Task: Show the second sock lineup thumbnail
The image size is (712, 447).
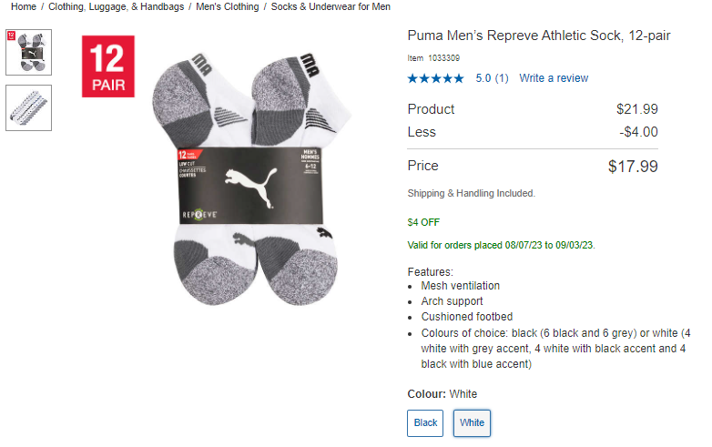Action: (29, 107)
